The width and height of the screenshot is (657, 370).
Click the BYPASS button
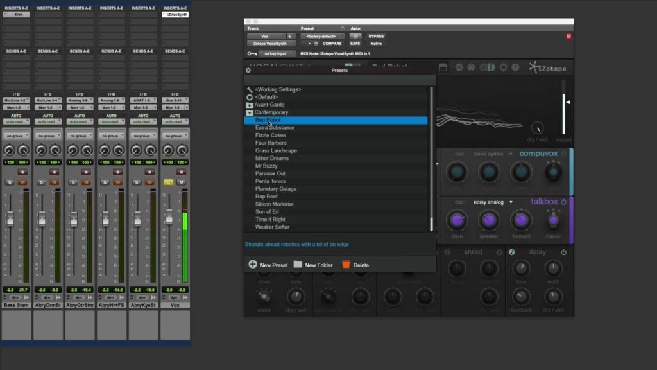pyautogui.click(x=376, y=37)
